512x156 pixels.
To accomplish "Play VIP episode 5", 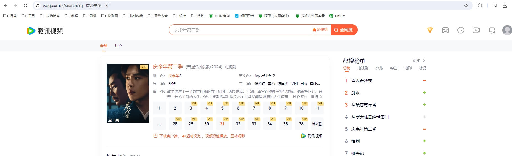I will coord(222,108).
